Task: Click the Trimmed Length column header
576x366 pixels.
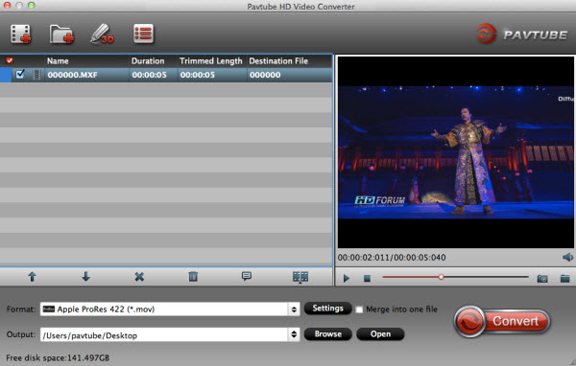Action: point(211,61)
